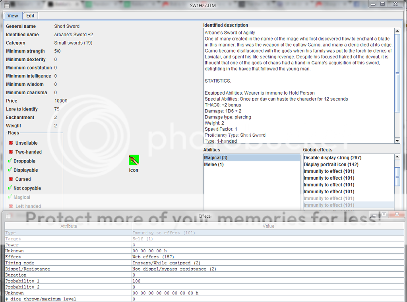
Task: Open the View tab
Action: tap(13, 16)
